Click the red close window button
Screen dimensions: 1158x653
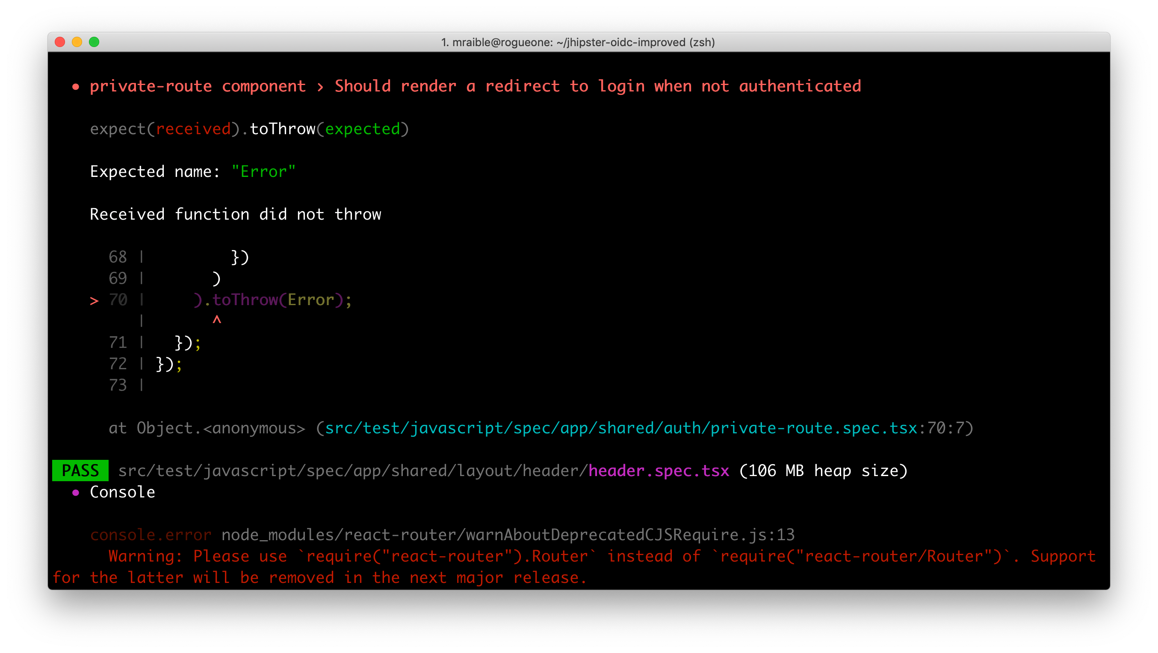coord(60,42)
